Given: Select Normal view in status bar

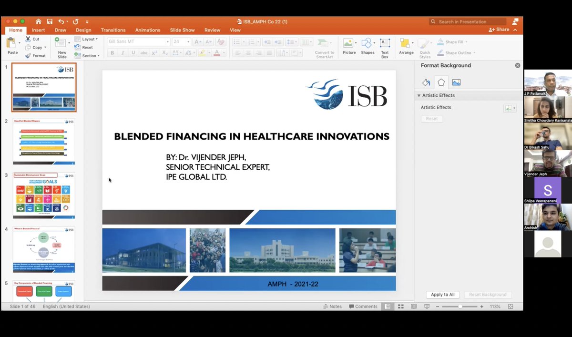Looking at the screenshot, I should click(x=388, y=306).
